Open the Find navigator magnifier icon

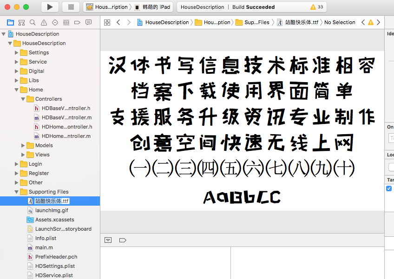click(x=33, y=22)
